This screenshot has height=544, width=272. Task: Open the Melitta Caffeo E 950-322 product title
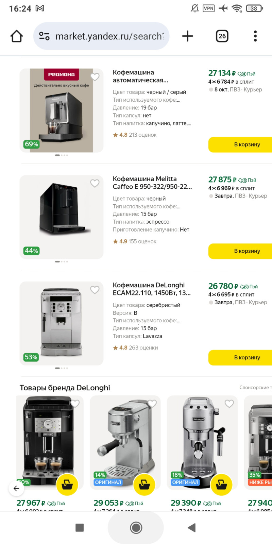point(152,183)
